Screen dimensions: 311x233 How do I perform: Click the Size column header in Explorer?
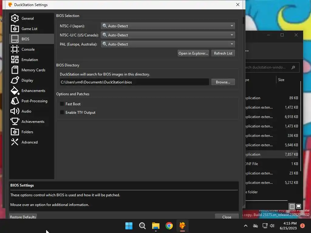click(281, 80)
